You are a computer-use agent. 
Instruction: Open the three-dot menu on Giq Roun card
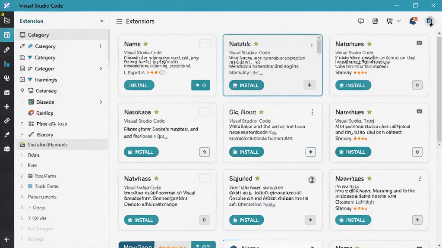[312, 112]
